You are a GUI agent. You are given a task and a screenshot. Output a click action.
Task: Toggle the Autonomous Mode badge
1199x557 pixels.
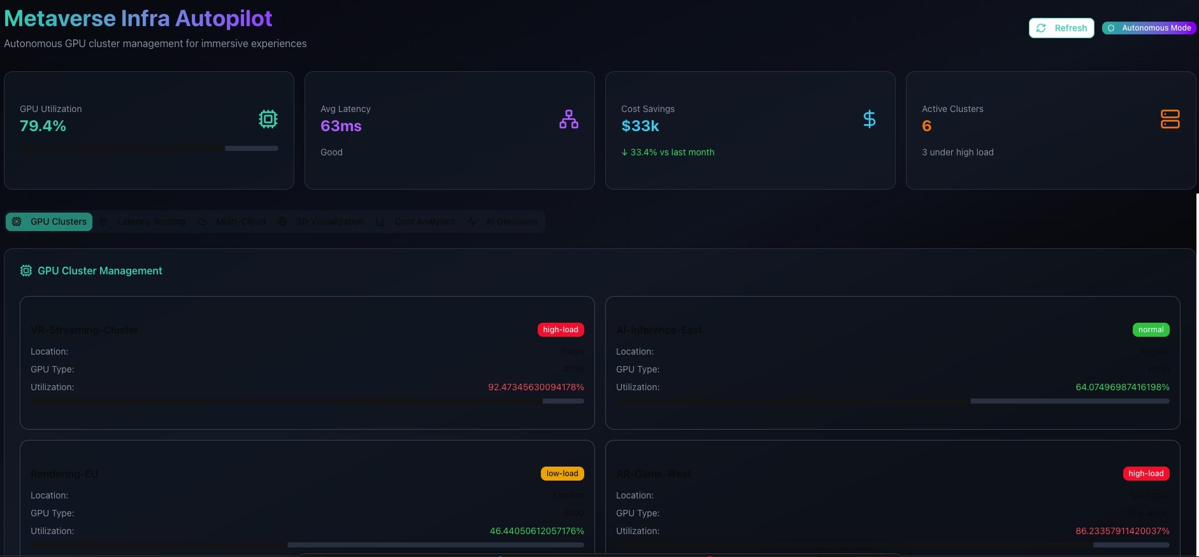[1149, 28]
